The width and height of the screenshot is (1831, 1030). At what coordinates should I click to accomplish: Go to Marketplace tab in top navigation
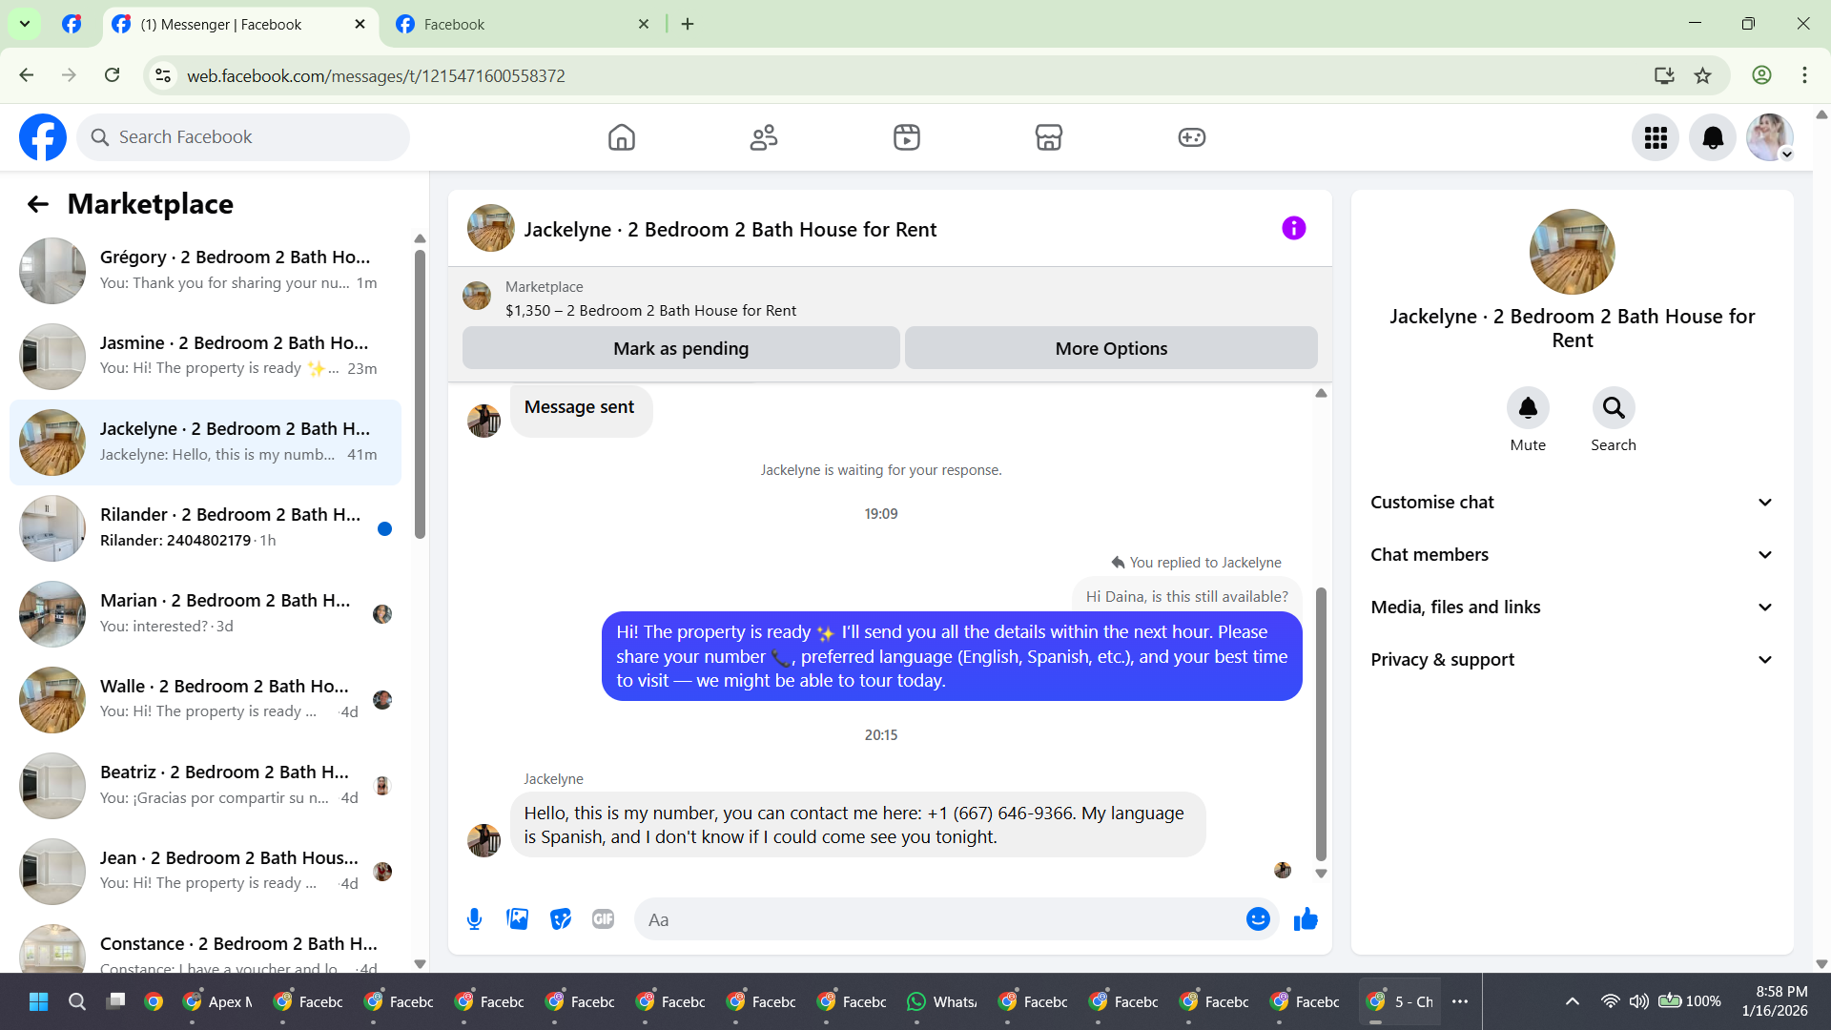click(1048, 137)
